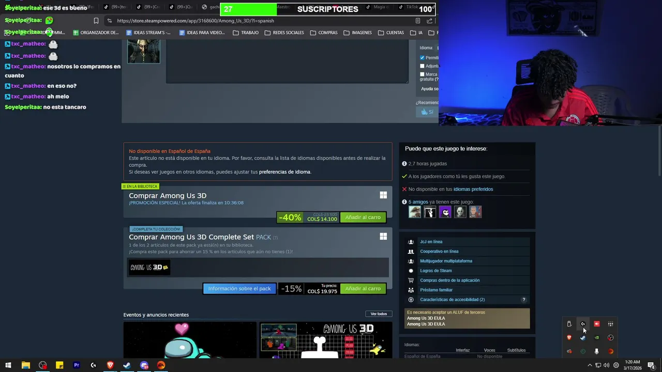Click orange circle tray icon
Image resolution: width=662 pixels, height=372 pixels.
[x=611, y=351]
